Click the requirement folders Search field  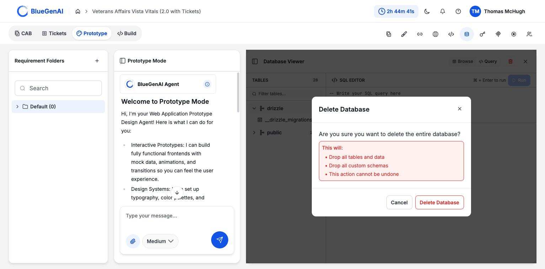[58, 88]
